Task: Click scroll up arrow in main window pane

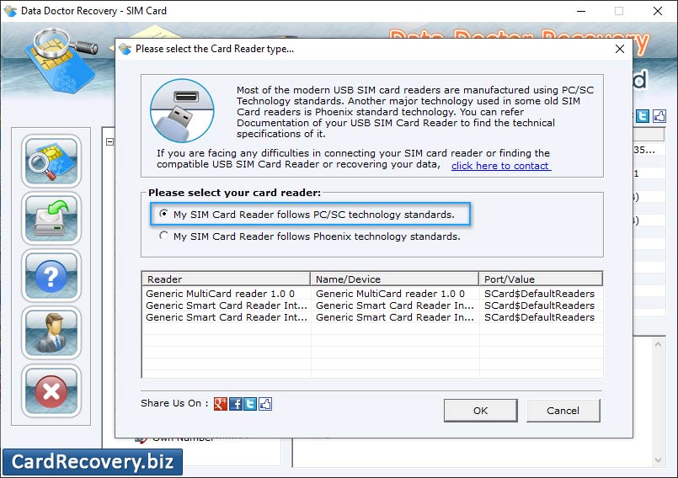Action: coord(658,344)
